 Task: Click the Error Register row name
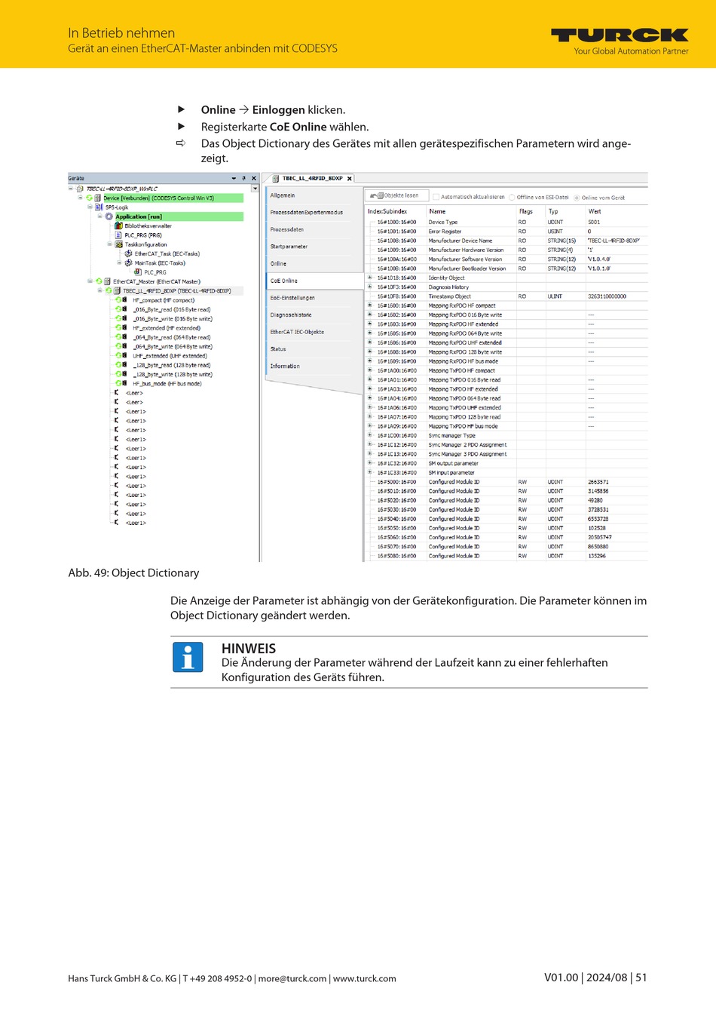point(445,232)
